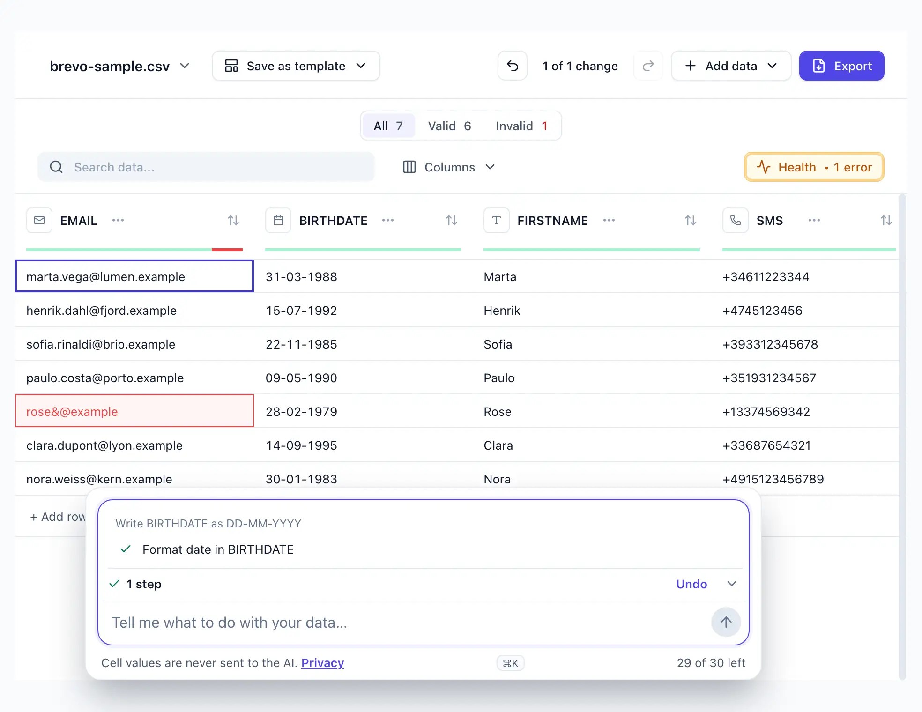Click the undo arrow icon in toolbar
Image resolution: width=922 pixels, height=712 pixels.
[513, 66]
